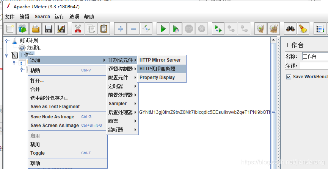The height and width of the screenshot is (169, 328).
Task: Choose Toggle in the context menu
Action: click(67, 153)
